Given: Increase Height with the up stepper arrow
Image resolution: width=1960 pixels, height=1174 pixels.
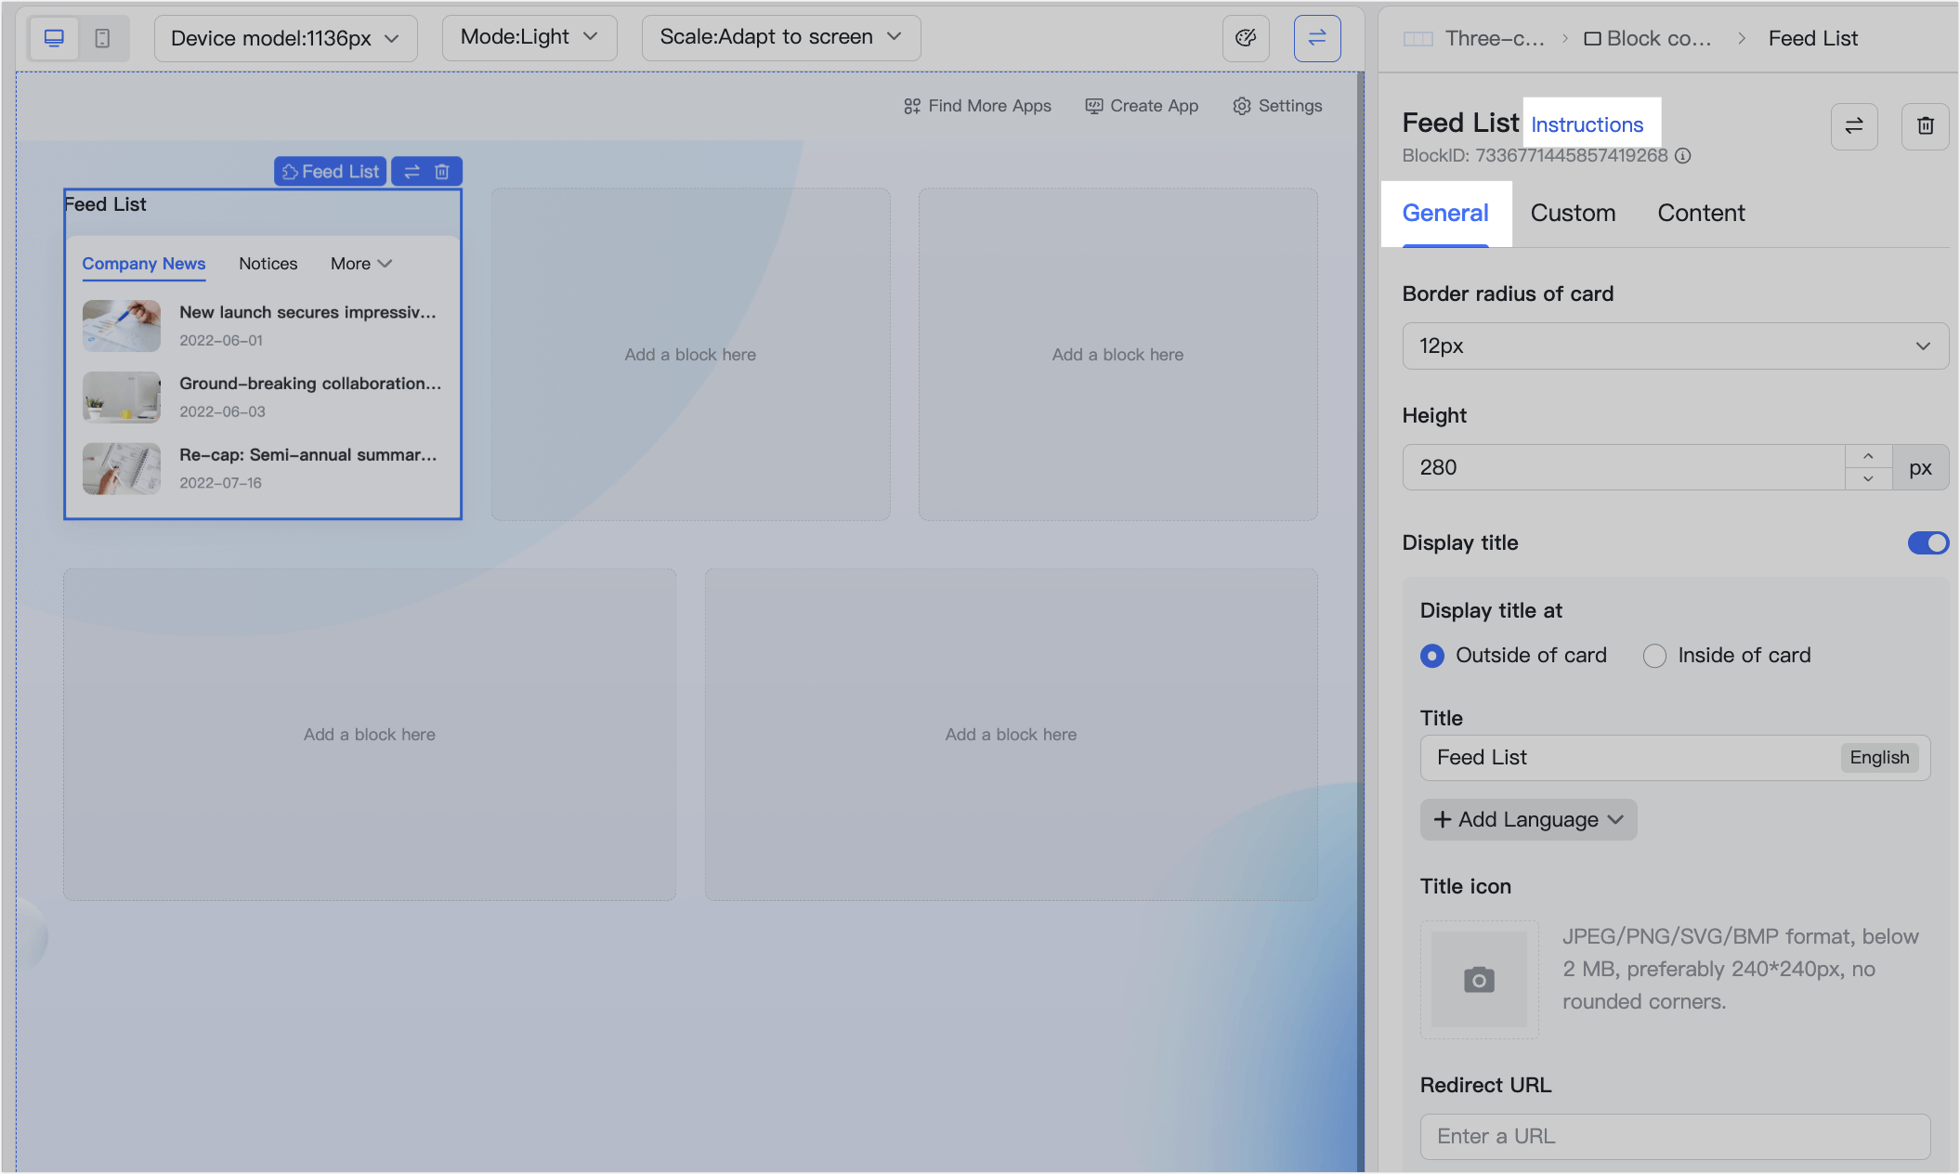Looking at the screenshot, I should (x=1868, y=456).
